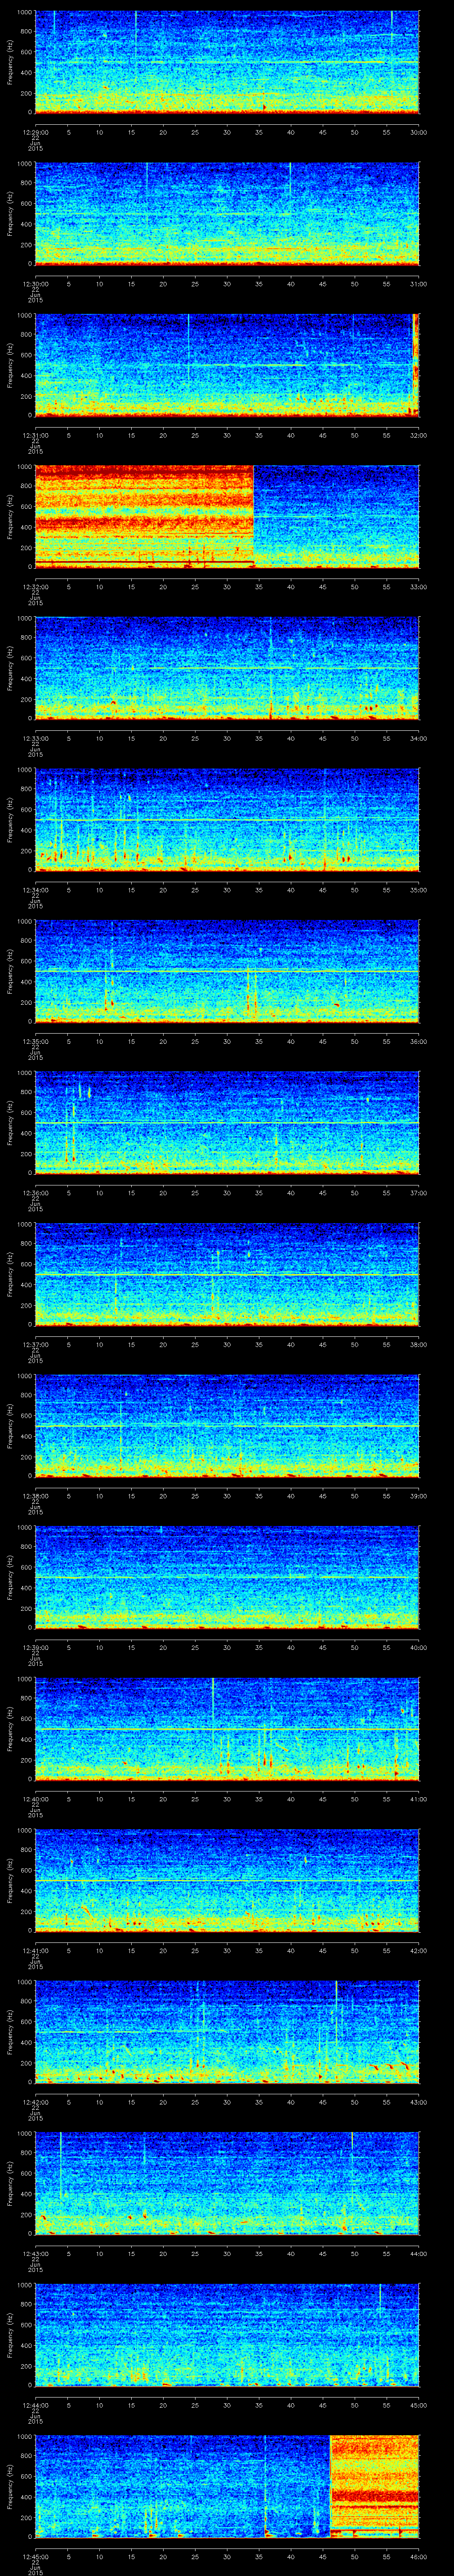The width and height of the screenshot is (454, 2576).
Task: Click the spectrogram panel starting at 12:38:00
Action: (x=227, y=1427)
